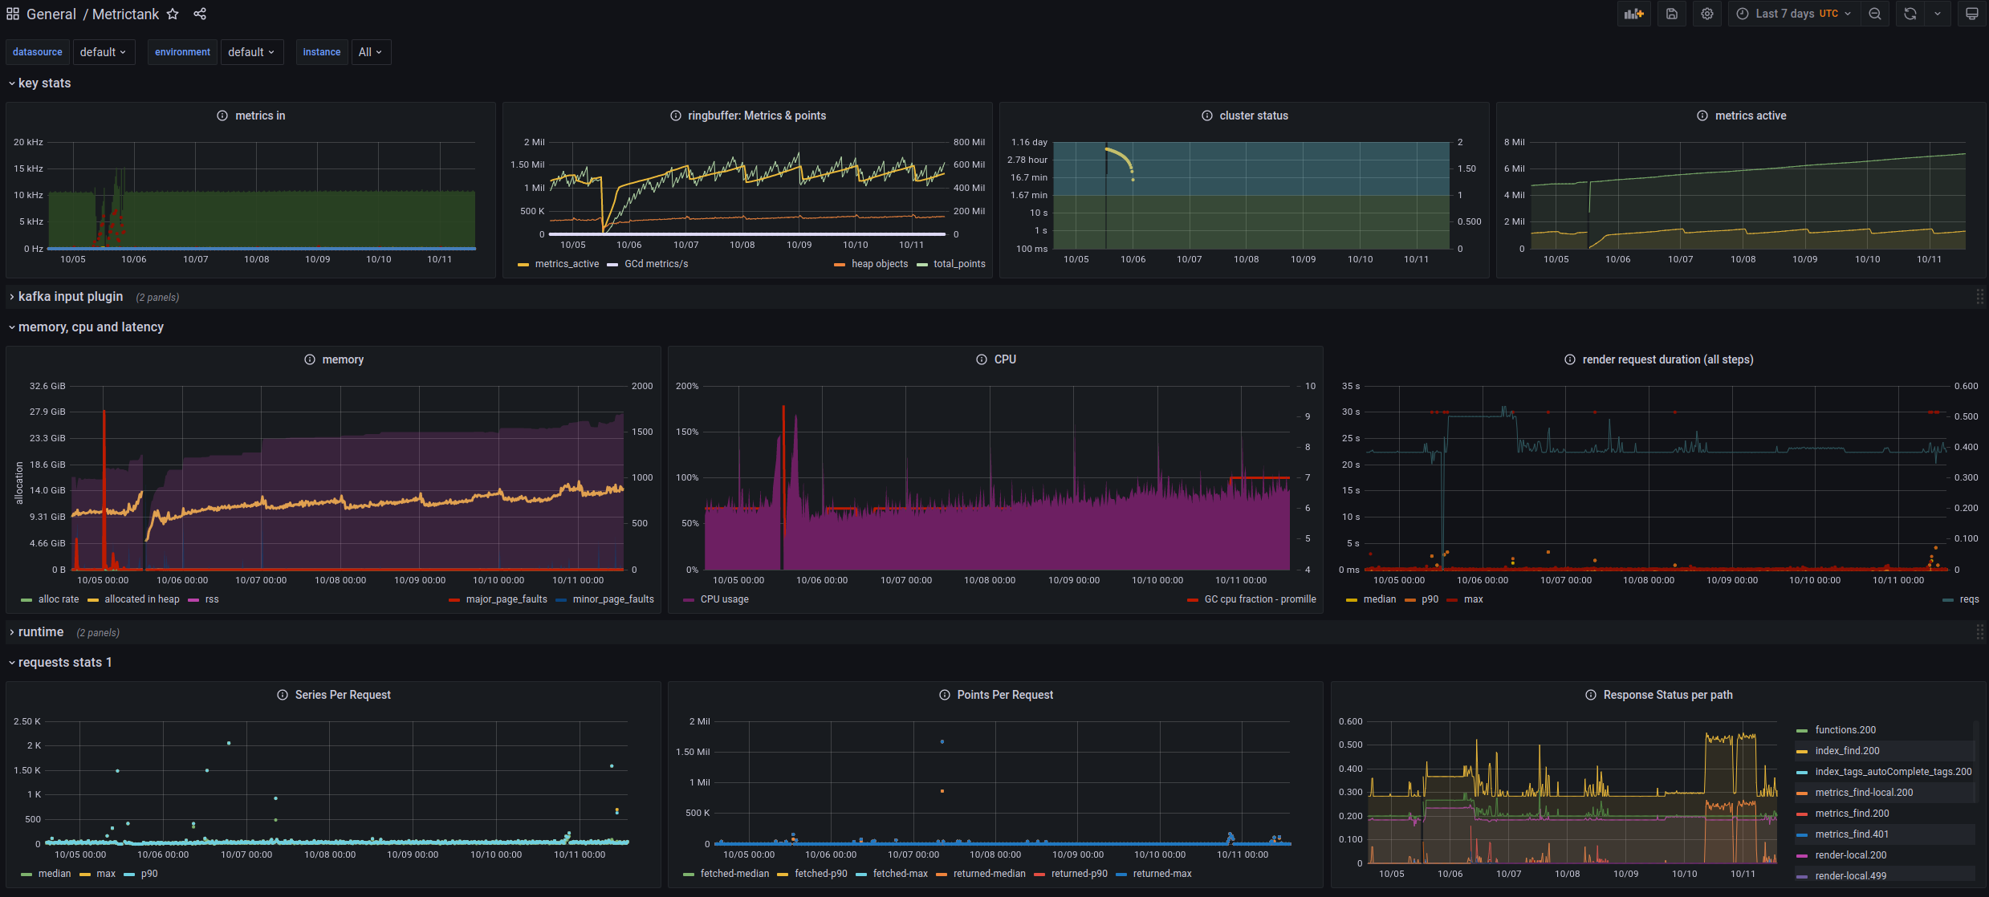Click the refresh dashboard icon
This screenshot has height=897, width=1989.
click(x=1910, y=14)
